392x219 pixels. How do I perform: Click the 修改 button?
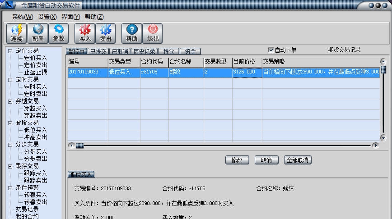tap(237, 160)
